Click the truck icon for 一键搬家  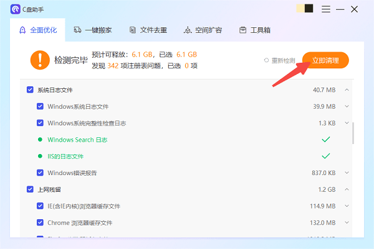(77, 30)
